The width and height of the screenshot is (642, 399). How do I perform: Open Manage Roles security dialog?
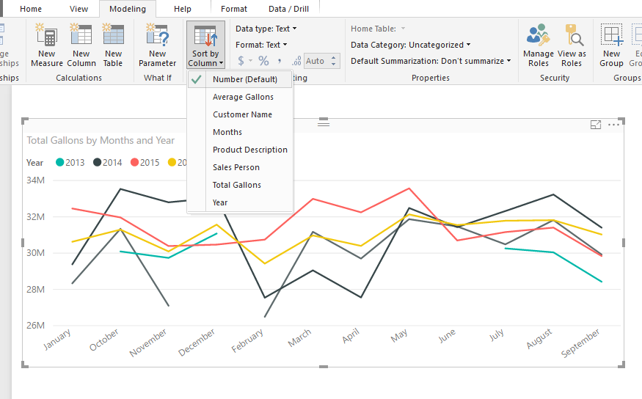pos(539,45)
